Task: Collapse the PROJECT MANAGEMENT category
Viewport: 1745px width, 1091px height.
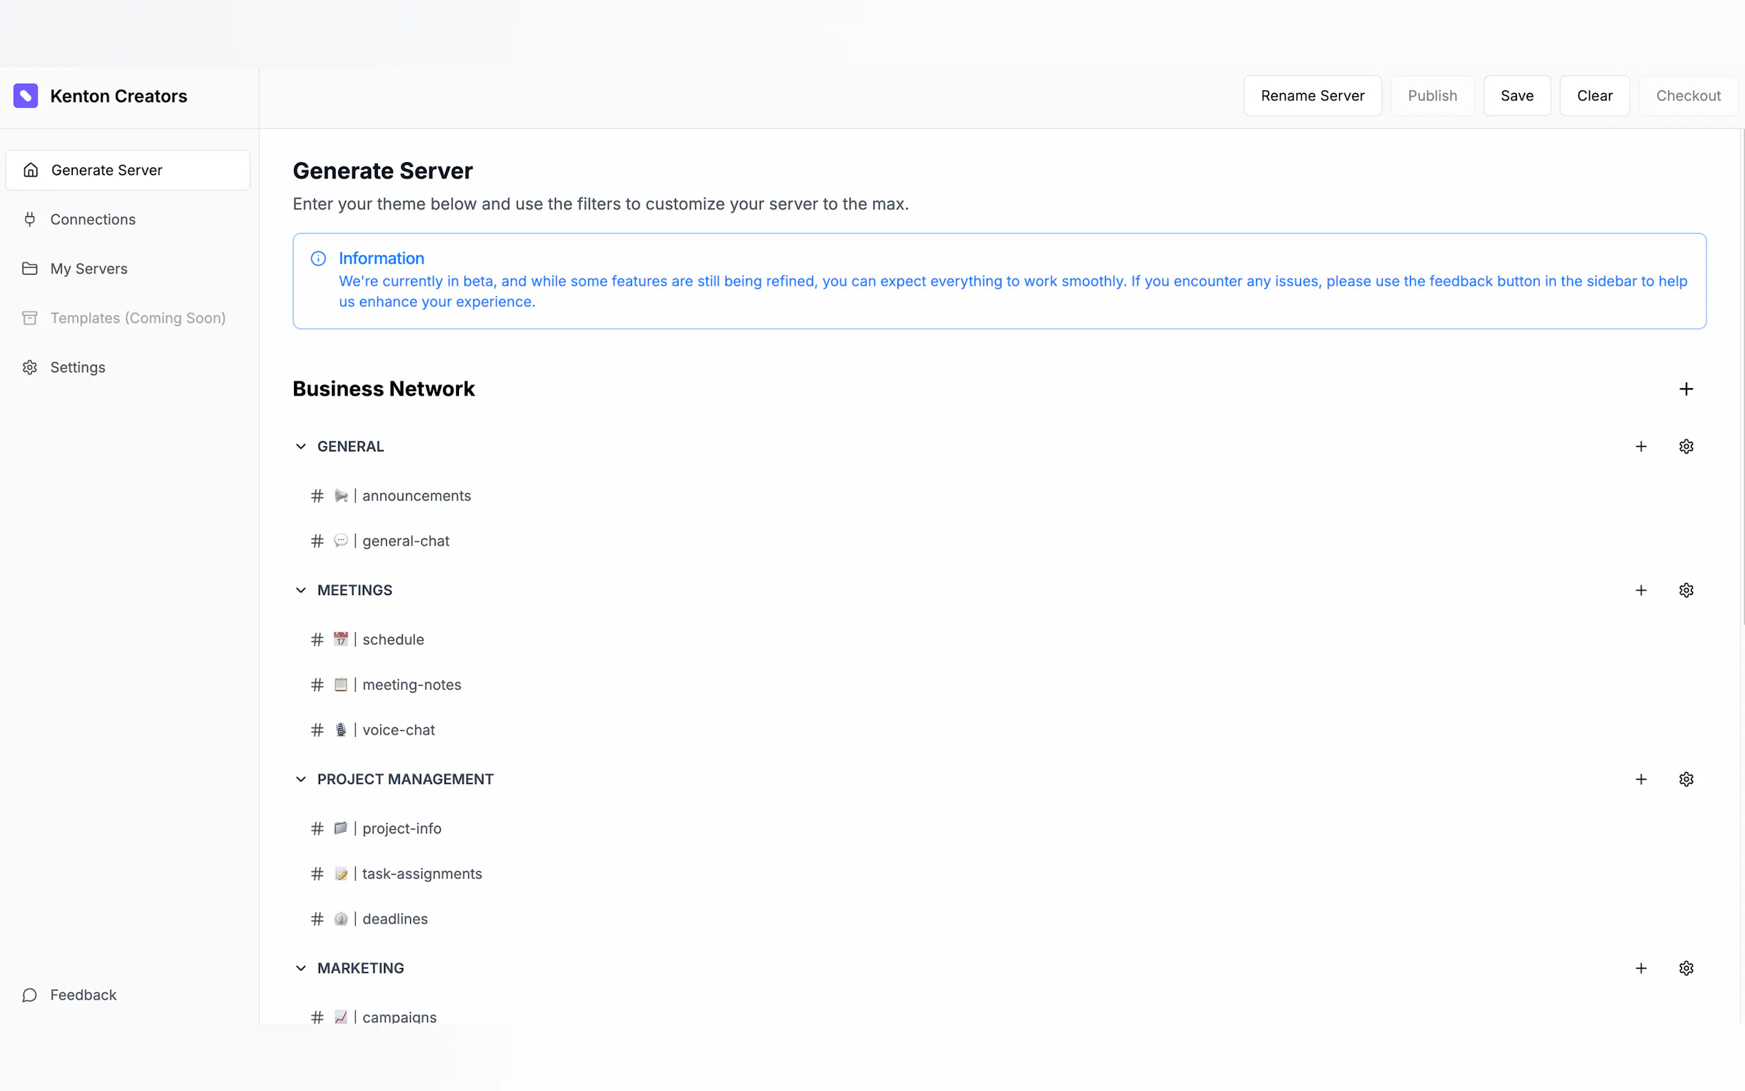Action: pos(301,779)
